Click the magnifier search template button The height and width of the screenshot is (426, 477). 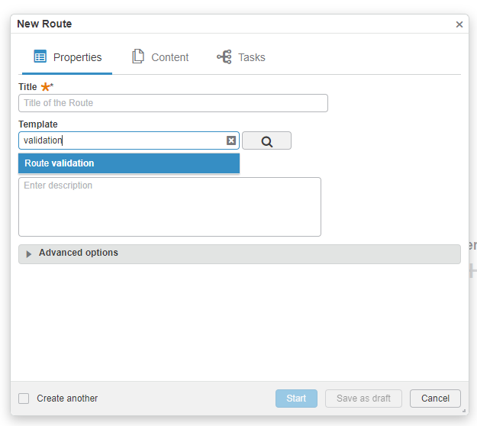(x=266, y=141)
